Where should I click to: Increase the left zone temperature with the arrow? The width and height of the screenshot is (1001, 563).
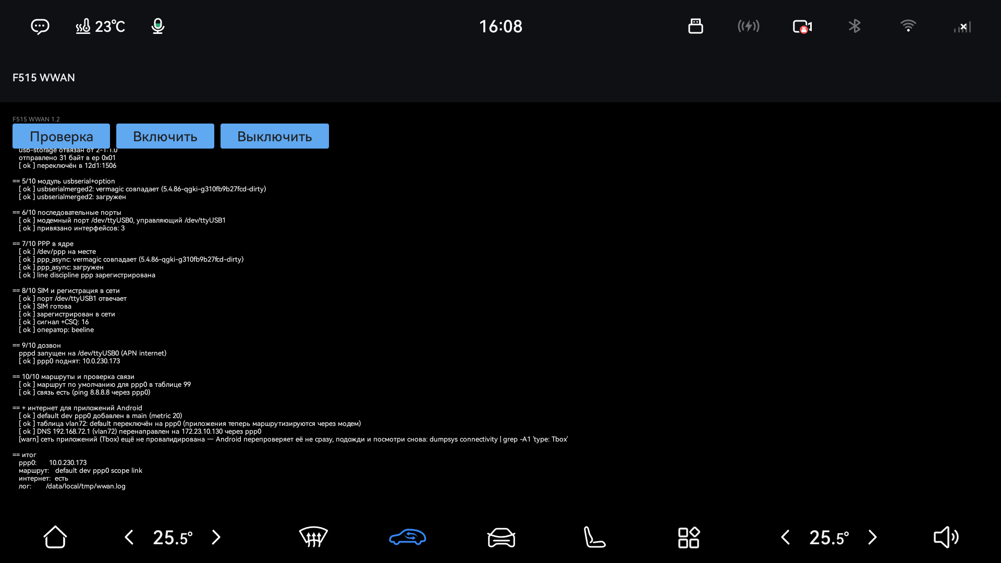coord(216,537)
